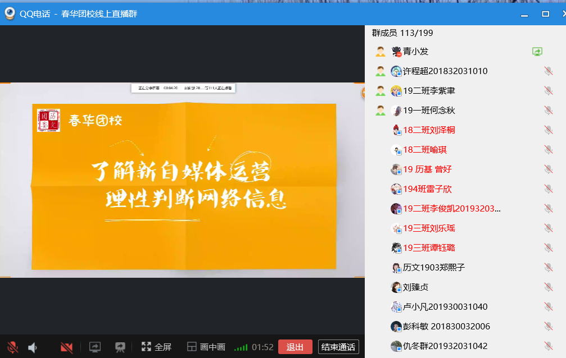The width and height of the screenshot is (566, 358).
Task: Click muted mic icon next to 194班雷子欣
Action: pos(548,189)
